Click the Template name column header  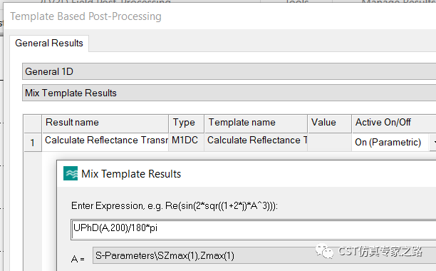pyautogui.click(x=256, y=123)
